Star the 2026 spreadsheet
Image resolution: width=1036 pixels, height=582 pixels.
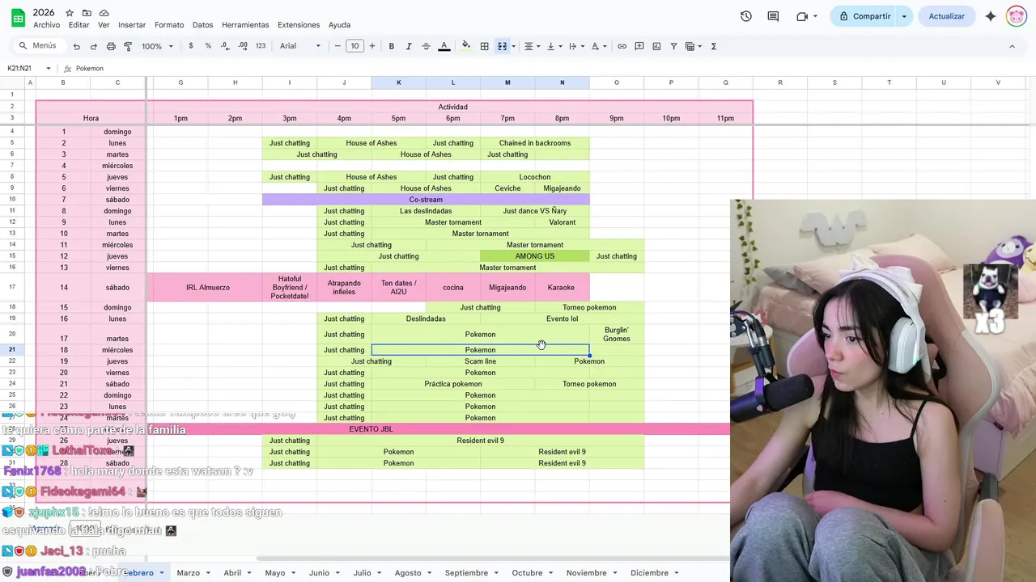tap(70, 13)
